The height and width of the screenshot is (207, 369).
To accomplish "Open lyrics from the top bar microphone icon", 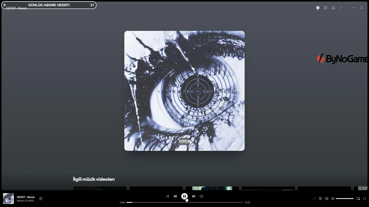I will click(341, 8).
